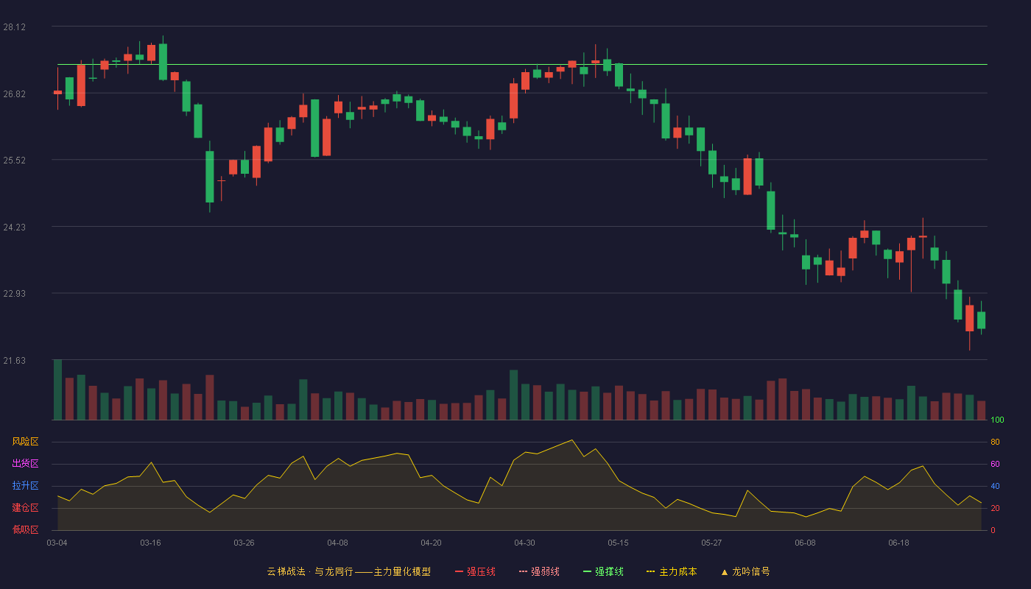Click the 26.82 price axis label
1031x589 pixels.
[x=15, y=94]
